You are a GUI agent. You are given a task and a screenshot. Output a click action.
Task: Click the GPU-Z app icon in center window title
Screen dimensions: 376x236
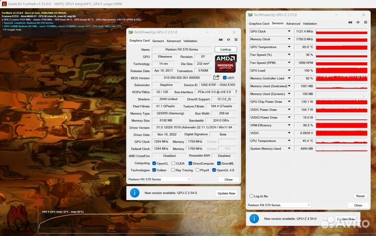click(131, 32)
